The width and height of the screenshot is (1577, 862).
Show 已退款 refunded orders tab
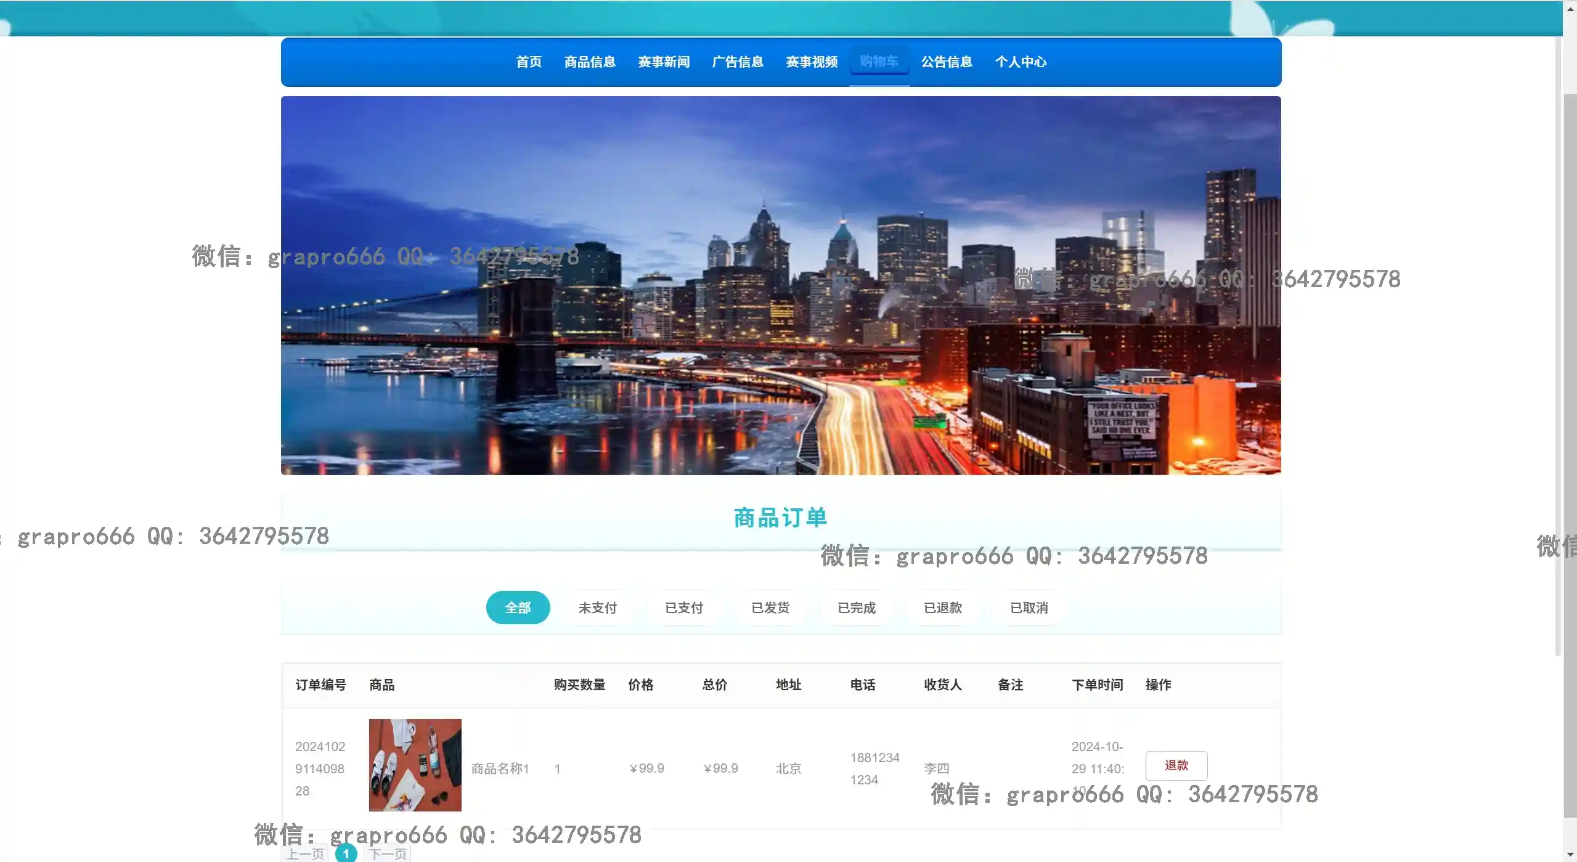pyautogui.click(x=942, y=608)
